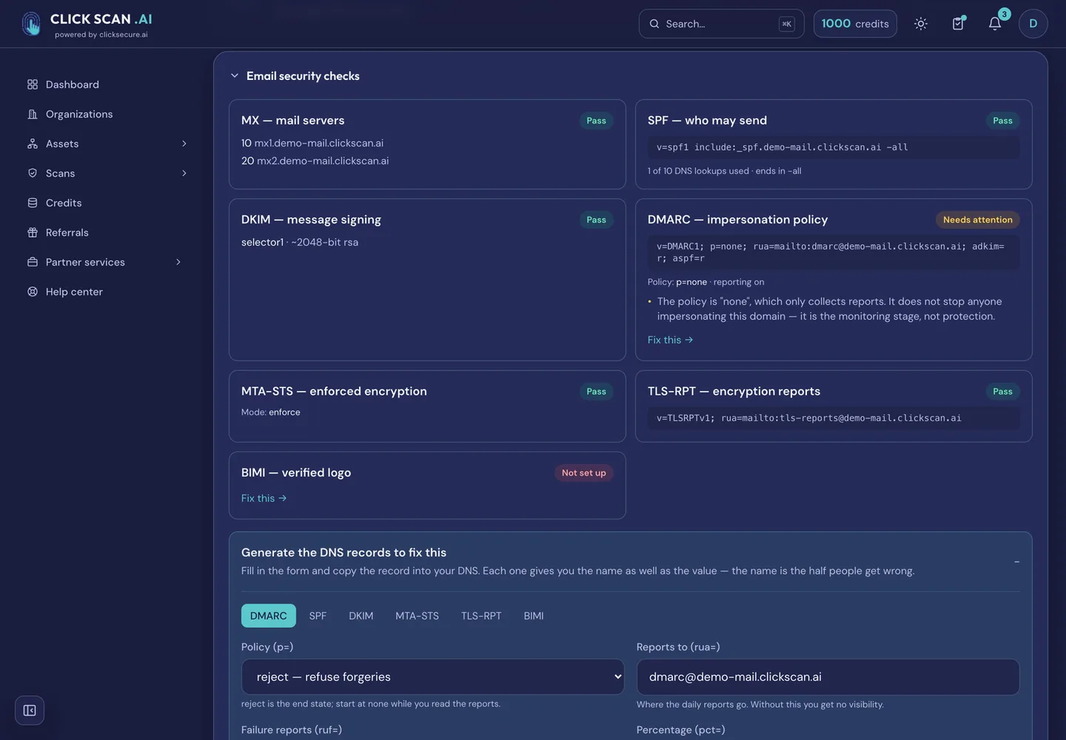Viewport: 1066px width, 740px height.
Task: Click the search magnifier icon
Action: click(654, 24)
